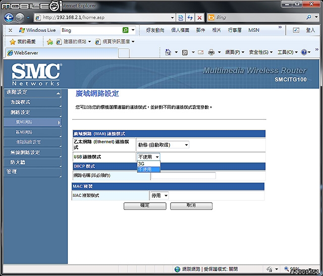Click the add to favorites bar star icon
Image resolution: width=323 pixels, height=276 pixels.
[x=49, y=42]
